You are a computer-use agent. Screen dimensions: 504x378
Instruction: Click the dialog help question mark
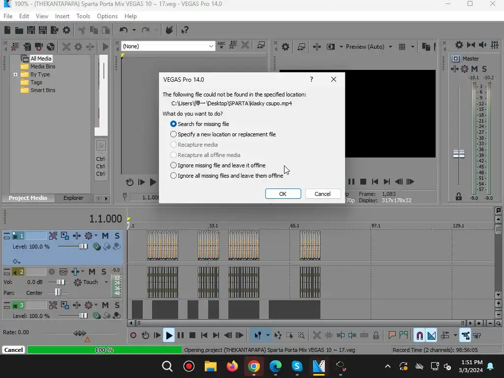[x=311, y=79]
